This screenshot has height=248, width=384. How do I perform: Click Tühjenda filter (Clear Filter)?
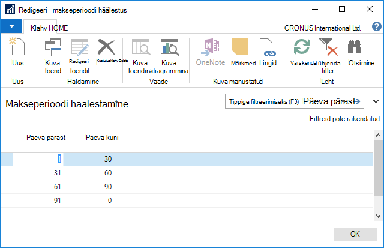pos(328,56)
